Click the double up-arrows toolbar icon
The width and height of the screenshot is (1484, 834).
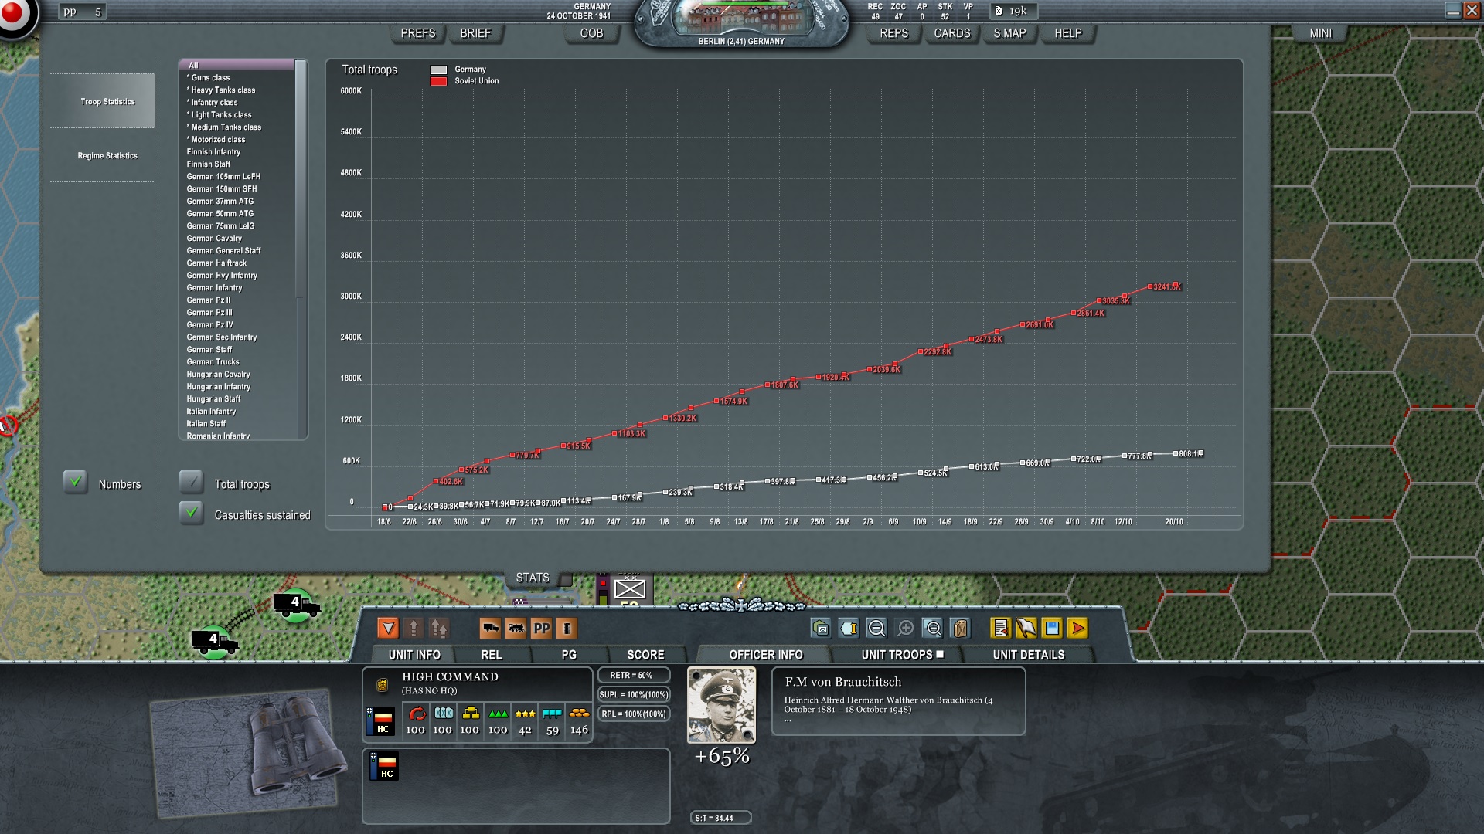439,629
